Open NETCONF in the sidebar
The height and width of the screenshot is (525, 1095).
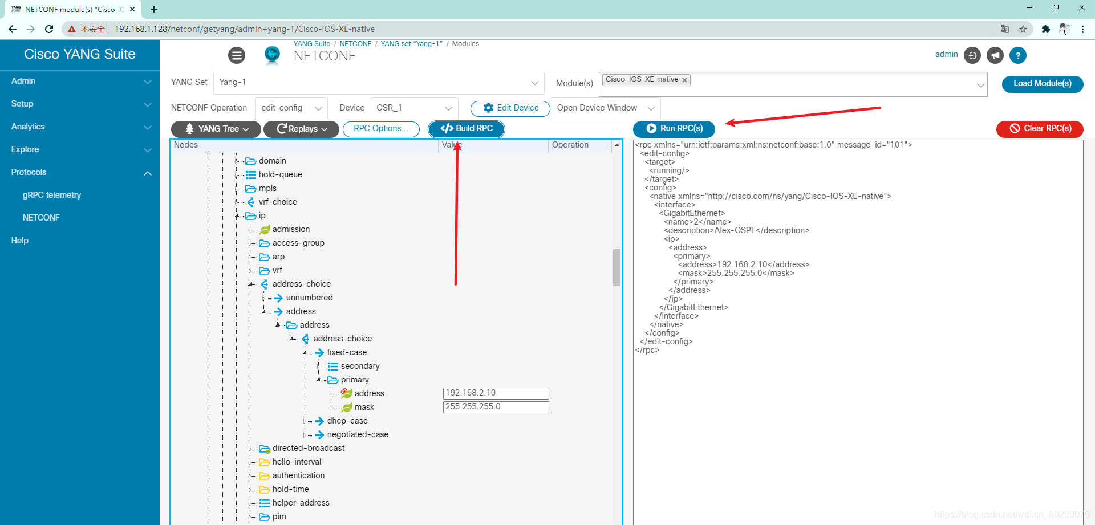tap(41, 218)
